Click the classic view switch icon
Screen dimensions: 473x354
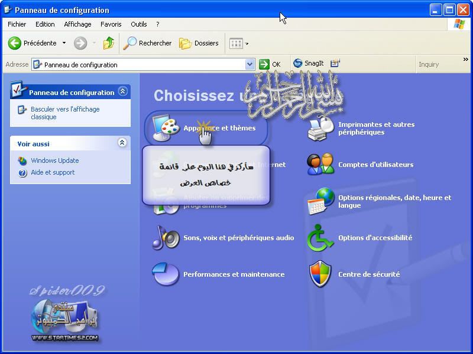[22, 110]
